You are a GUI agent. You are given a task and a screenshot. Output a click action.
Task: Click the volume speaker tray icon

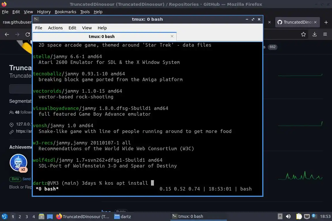pyautogui.click(x=288, y=216)
